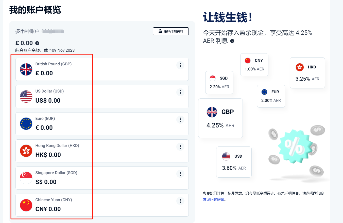
Task: Click the British Pound flag icon
Action: pos(26,69)
